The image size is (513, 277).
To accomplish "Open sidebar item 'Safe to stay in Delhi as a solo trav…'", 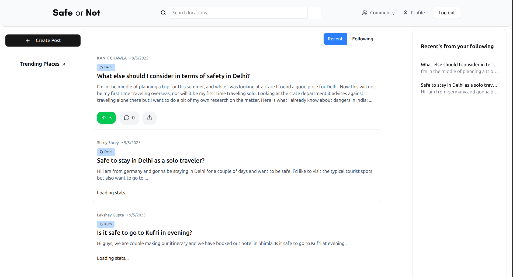I will (459, 85).
